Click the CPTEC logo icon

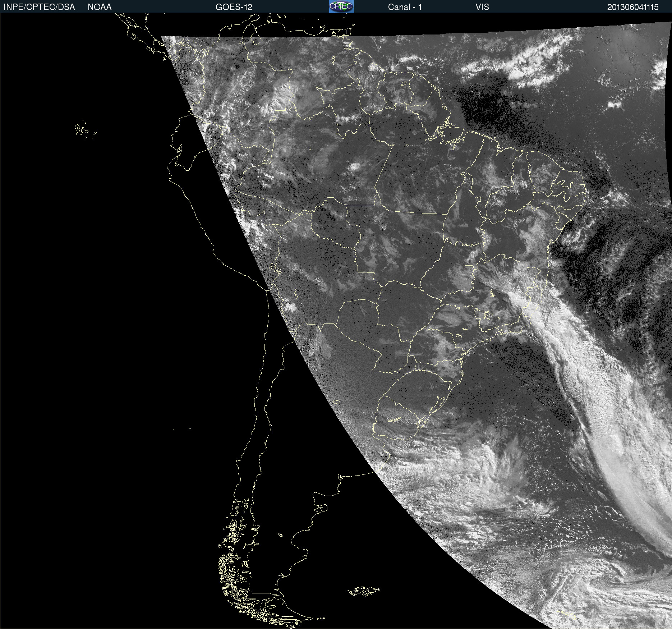341,6
